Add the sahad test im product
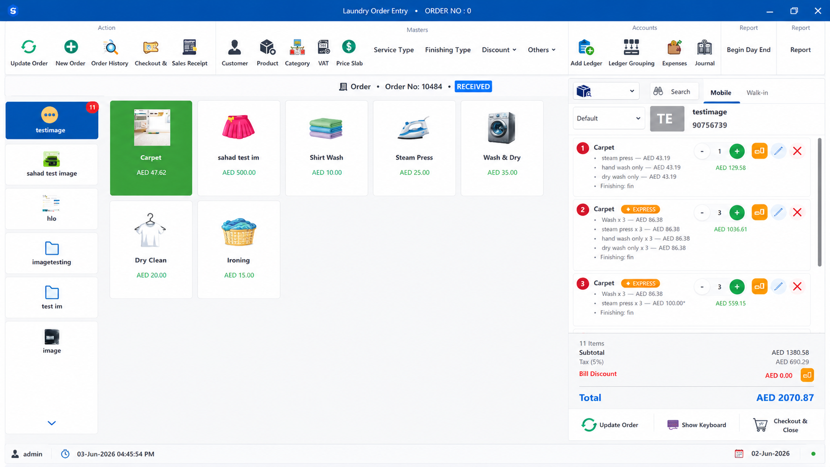The width and height of the screenshot is (830, 467). click(x=239, y=148)
